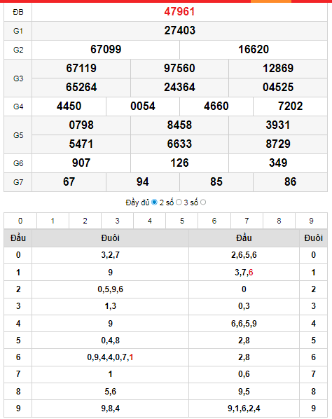Select the "Đầy đủ" radio button
This screenshot has height=419, width=332.
(x=154, y=202)
